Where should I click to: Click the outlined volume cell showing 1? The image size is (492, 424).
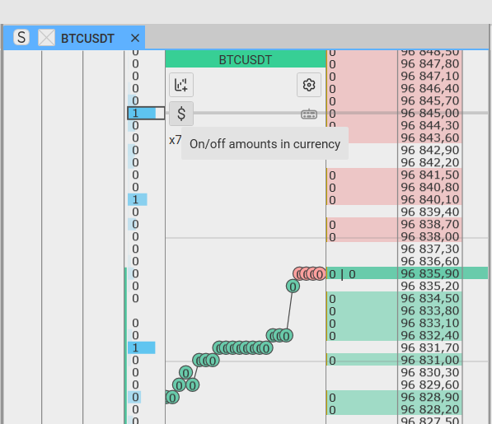[146, 113]
